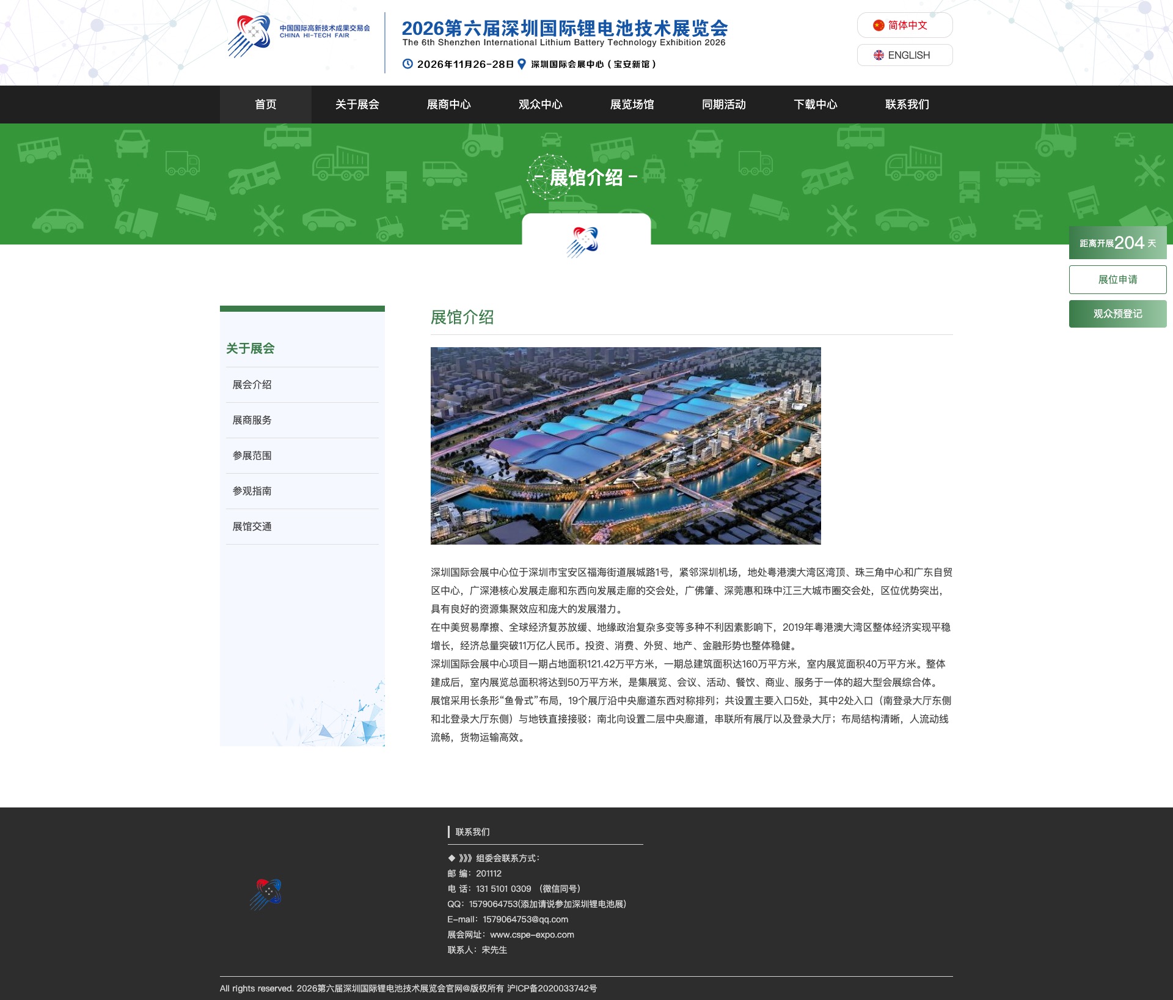
Task: Click the dotted globe icon beside 展馆介绍 banner title
Action: pyautogui.click(x=548, y=177)
